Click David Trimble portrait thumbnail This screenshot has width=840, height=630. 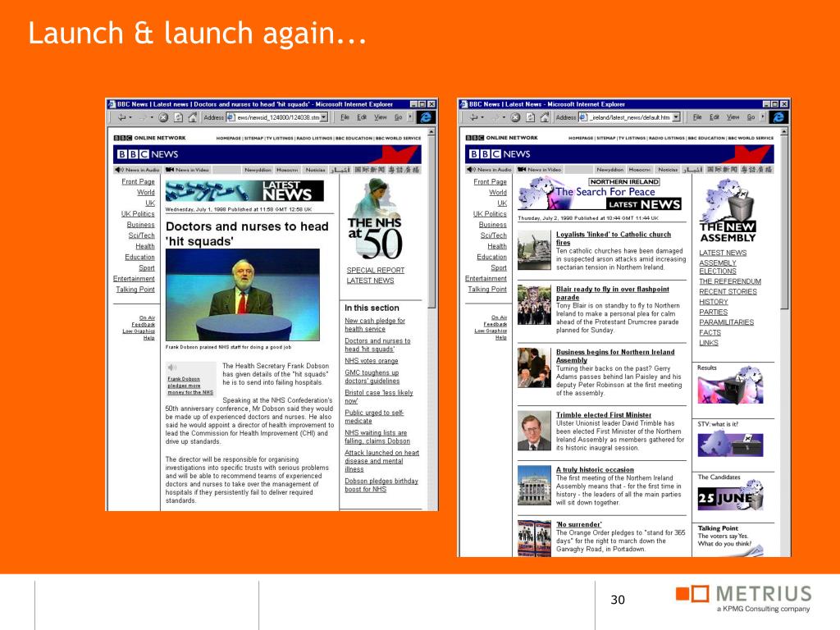click(534, 431)
